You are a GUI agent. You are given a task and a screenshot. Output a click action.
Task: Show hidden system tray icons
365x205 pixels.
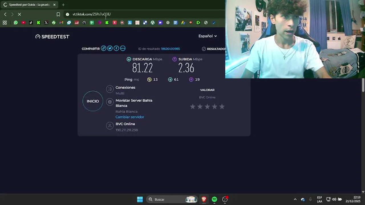(295, 199)
